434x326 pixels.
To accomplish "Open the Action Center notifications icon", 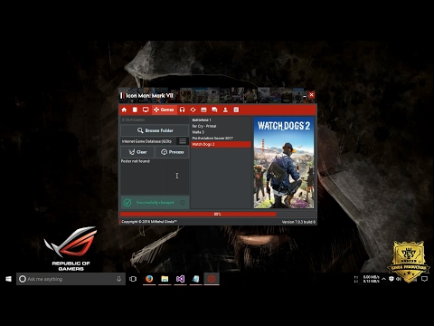I will pyautogui.click(x=424, y=279).
